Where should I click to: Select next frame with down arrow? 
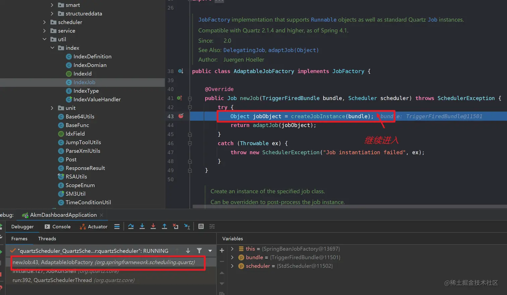coord(188,251)
